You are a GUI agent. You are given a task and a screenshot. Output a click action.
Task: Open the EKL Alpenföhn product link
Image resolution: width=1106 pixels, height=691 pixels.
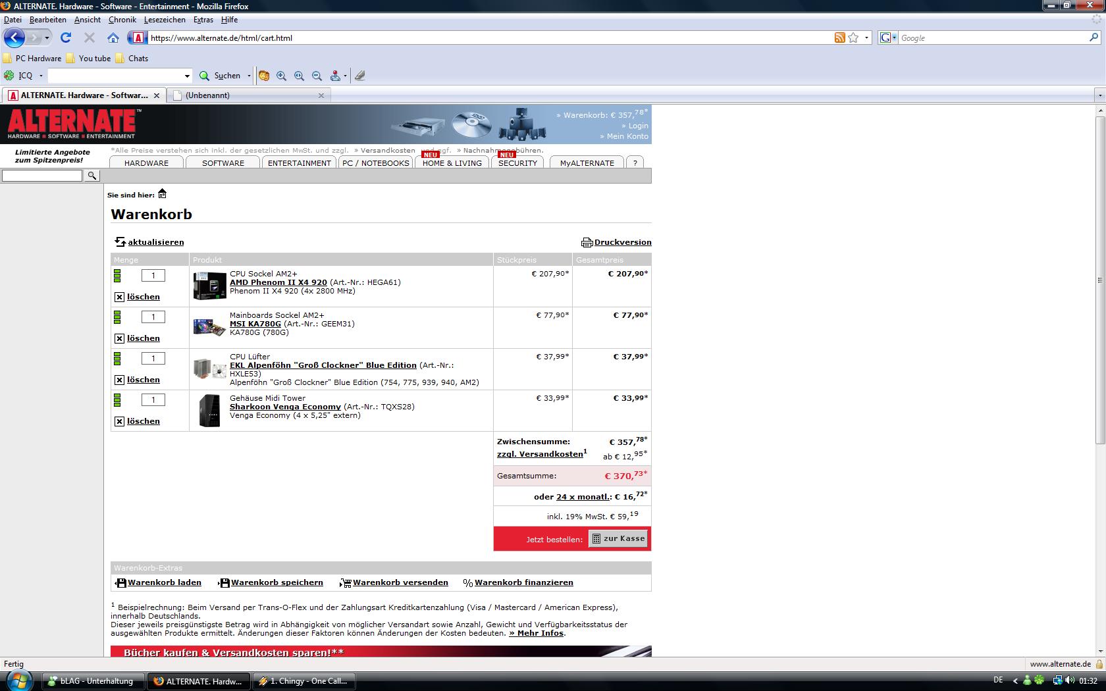323,365
